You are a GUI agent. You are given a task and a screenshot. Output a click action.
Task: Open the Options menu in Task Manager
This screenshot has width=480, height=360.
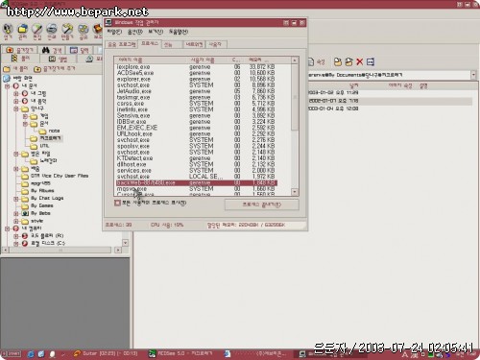point(135,32)
